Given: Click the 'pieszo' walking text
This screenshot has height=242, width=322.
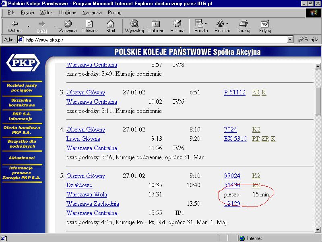Looking at the screenshot, I should pos(231,195).
